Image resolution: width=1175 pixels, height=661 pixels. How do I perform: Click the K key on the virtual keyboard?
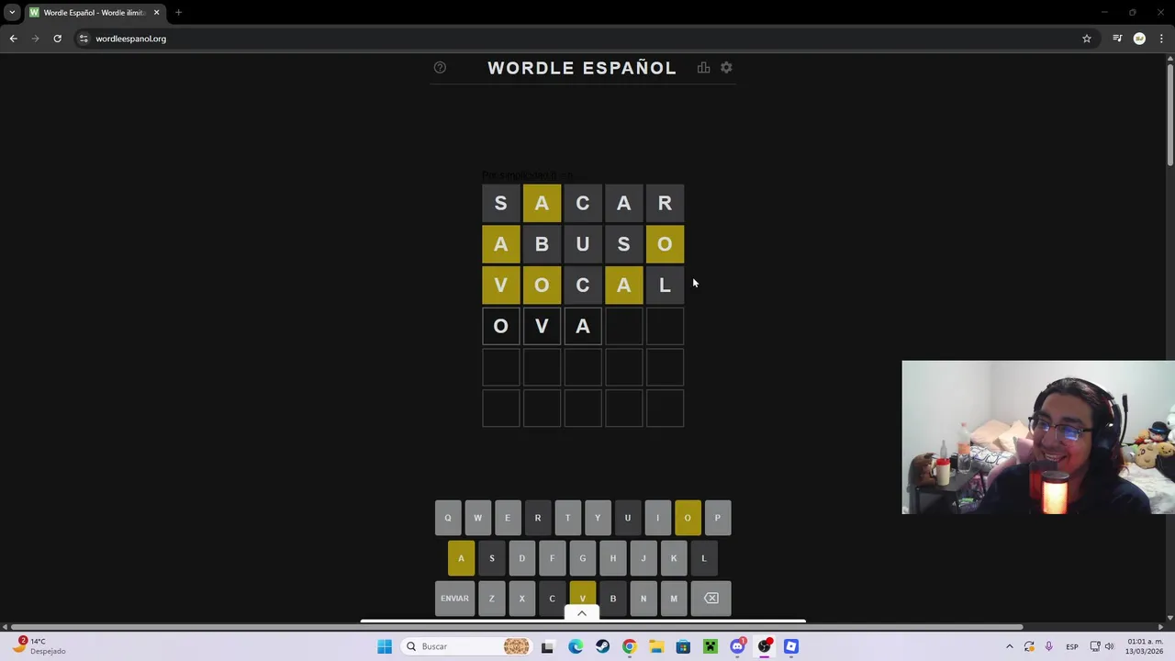point(673,558)
